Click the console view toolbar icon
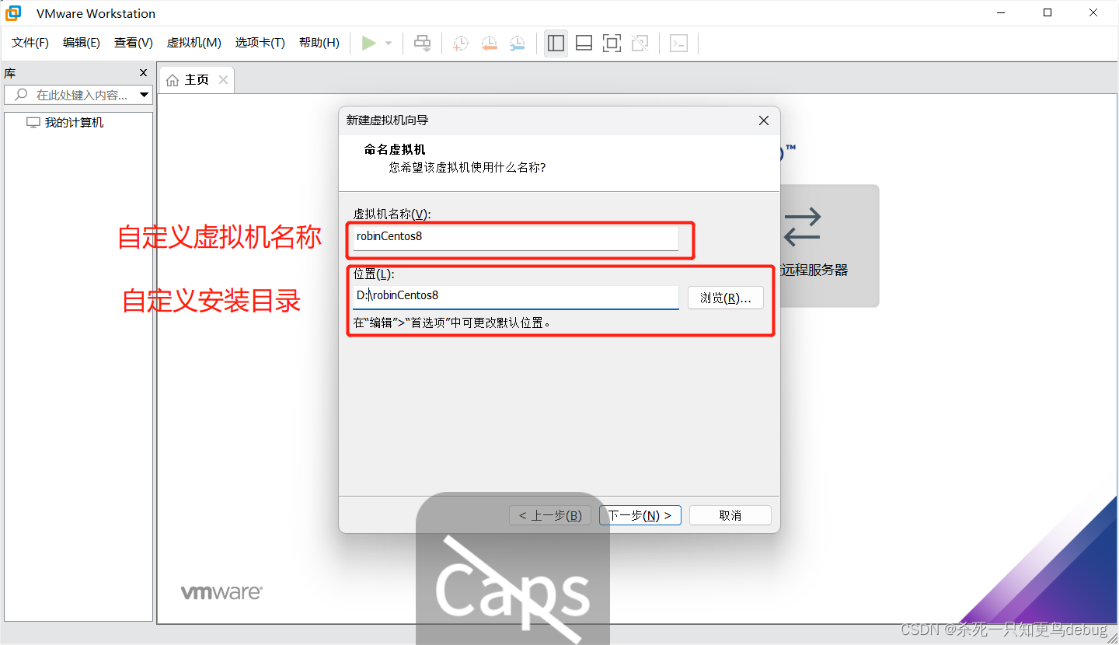This screenshot has width=1119, height=645. pyautogui.click(x=678, y=44)
